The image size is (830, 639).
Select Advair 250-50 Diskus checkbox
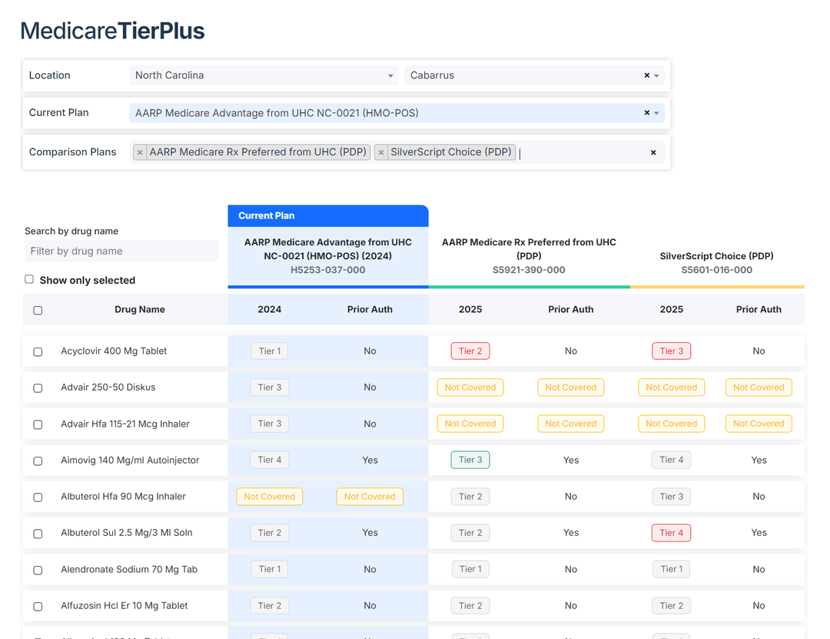[x=38, y=388]
